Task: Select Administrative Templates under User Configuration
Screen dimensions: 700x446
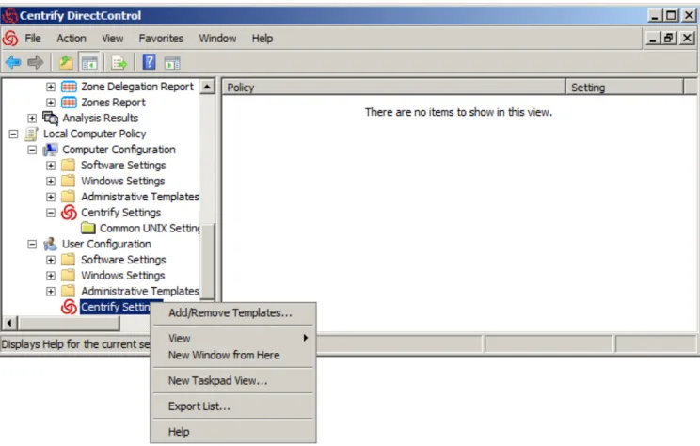Action: pos(140,291)
